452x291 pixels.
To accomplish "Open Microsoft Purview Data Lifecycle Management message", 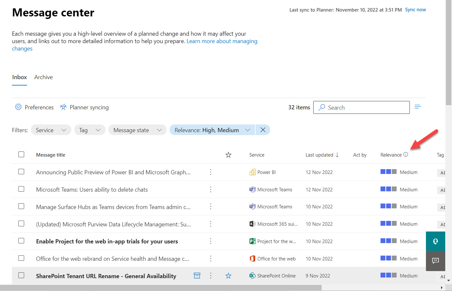I will tap(114, 224).
